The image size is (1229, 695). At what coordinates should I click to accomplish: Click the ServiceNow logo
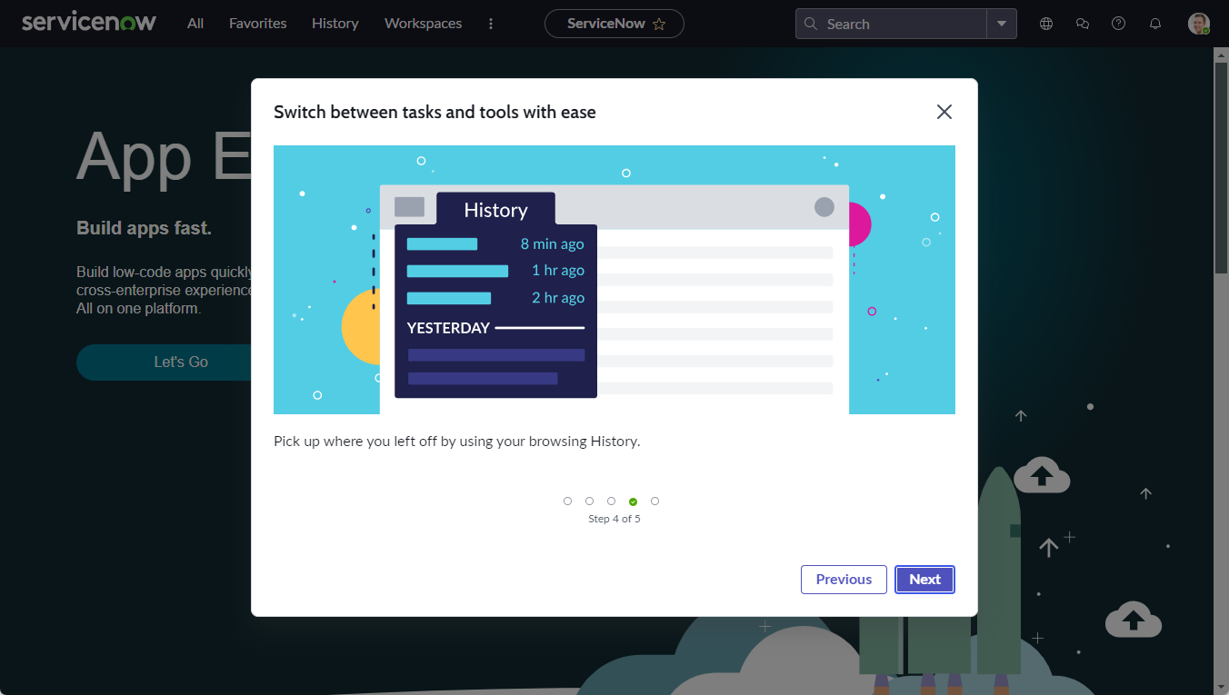click(89, 23)
